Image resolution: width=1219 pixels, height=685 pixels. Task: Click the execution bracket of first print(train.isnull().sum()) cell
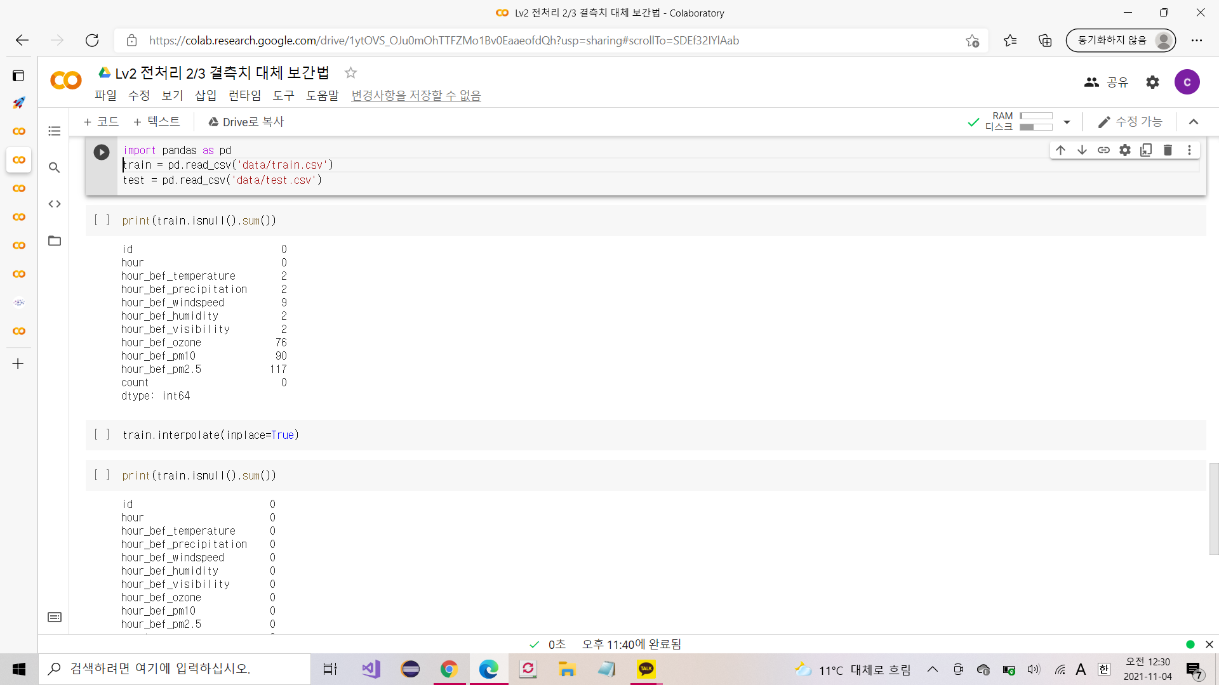(102, 220)
